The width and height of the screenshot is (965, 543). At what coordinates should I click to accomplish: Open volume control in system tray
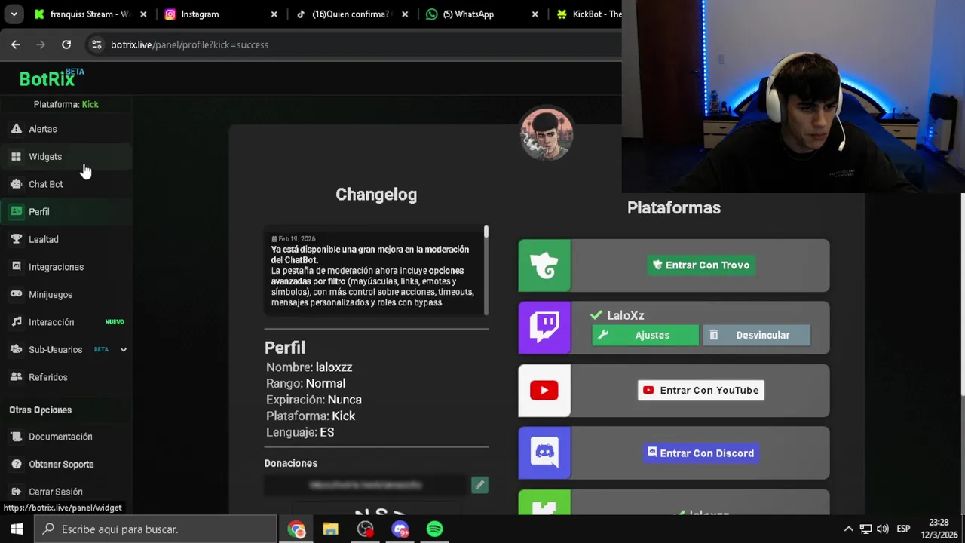point(883,529)
